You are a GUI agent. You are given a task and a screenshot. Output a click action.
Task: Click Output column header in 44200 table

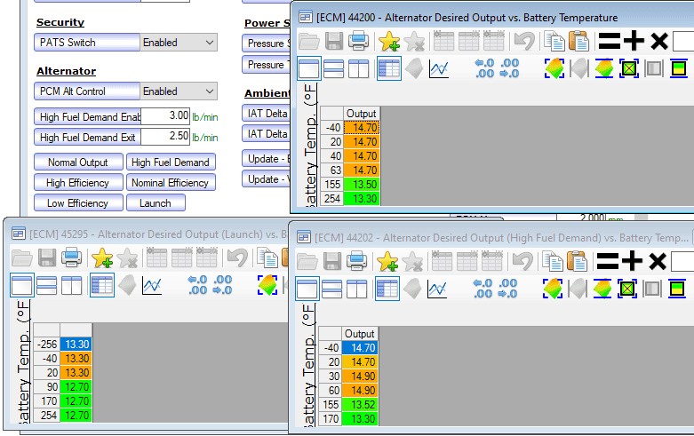click(362, 114)
